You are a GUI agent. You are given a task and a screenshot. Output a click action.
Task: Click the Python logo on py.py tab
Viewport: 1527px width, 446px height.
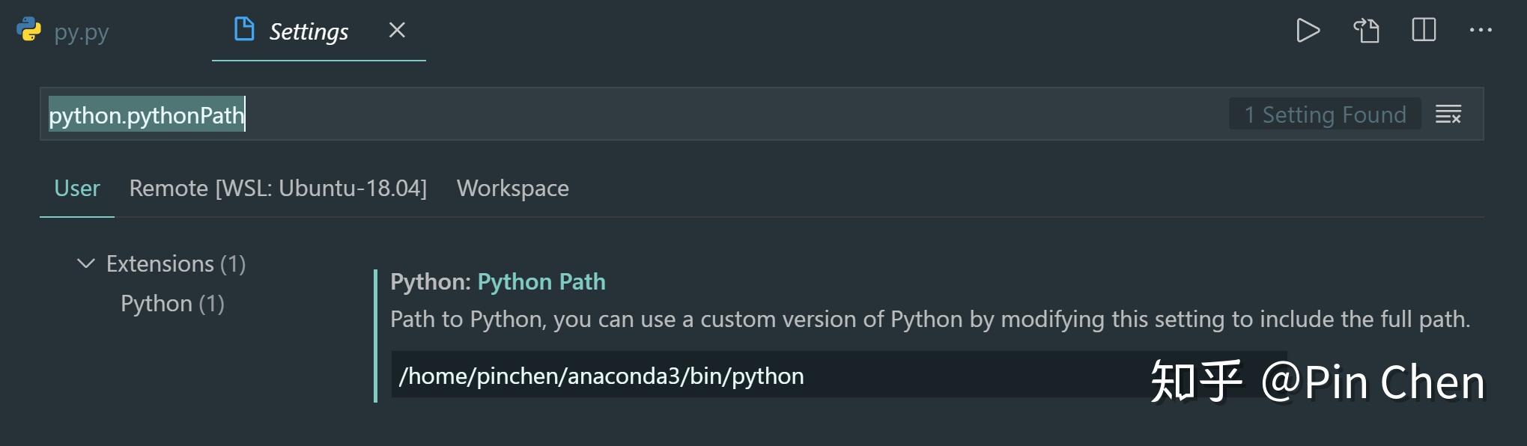pos(28,31)
